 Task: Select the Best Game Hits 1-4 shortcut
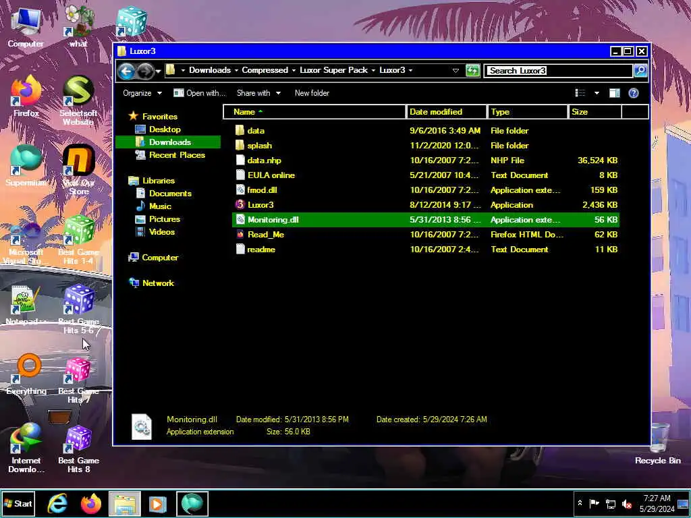pos(78,239)
